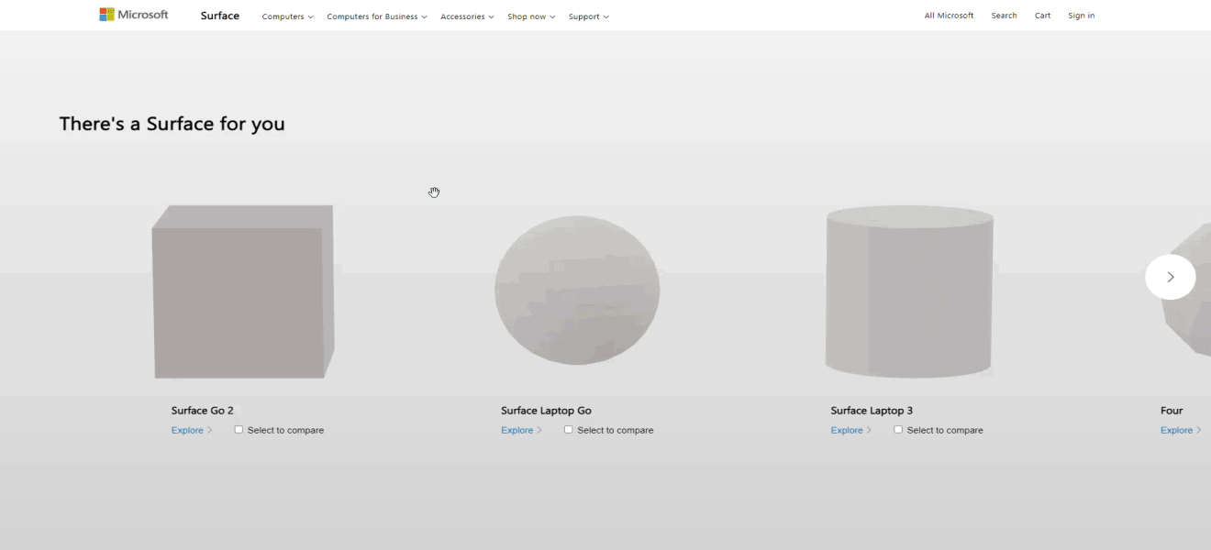Click the Surface Go 2 product name

(203, 411)
